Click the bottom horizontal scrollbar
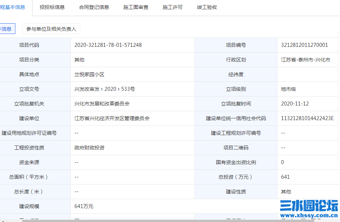Screen dimensions: 340x222 tap(168, 221)
